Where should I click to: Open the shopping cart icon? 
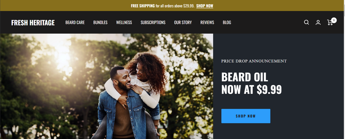tap(330, 23)
